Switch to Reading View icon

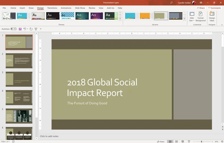click(x=183, y=142)
